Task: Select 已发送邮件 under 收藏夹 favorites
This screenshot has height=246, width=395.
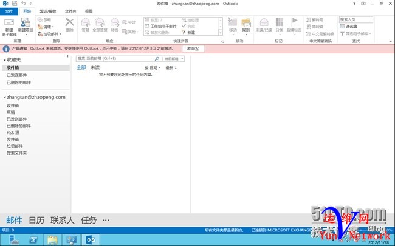Action: point(16,75)
